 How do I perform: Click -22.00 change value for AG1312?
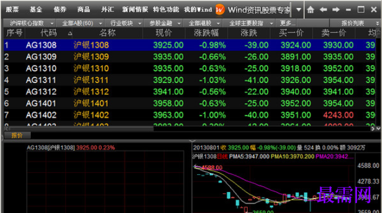click(x=256, y=92)
